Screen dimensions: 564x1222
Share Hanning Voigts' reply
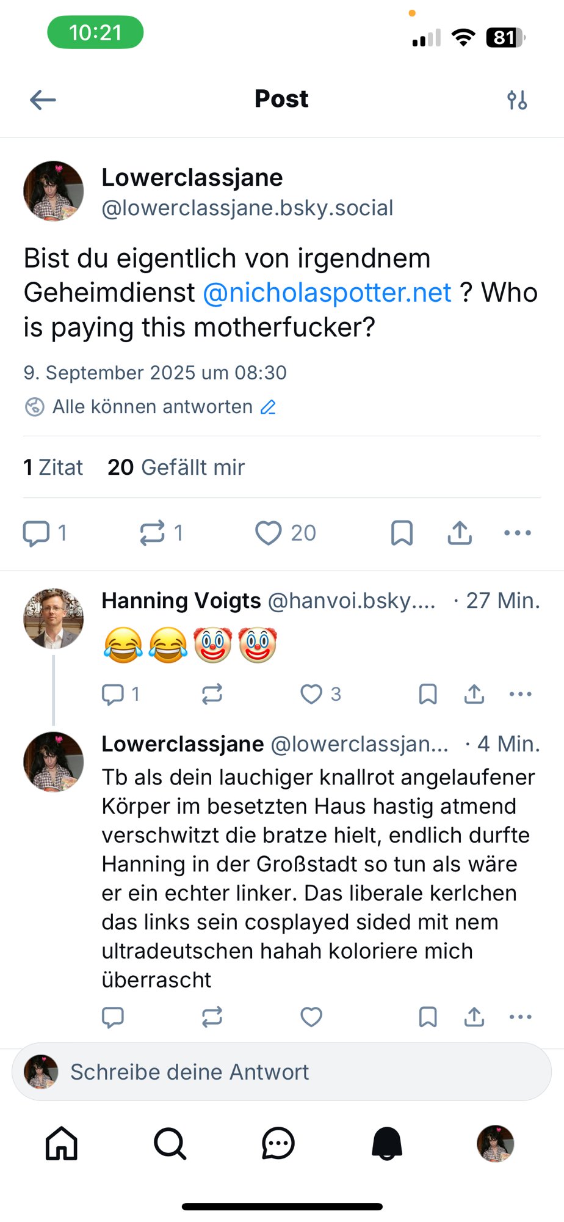pyautogui.click(x=474, y=694)
